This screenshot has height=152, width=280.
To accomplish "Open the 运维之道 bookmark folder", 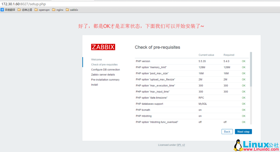I will [25, 10].
